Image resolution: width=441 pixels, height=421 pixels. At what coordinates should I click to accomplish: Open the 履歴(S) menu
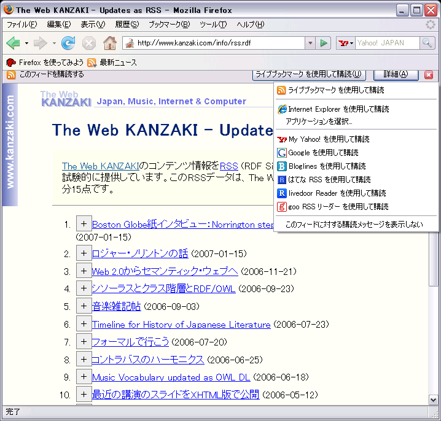(x=127, y=25)
